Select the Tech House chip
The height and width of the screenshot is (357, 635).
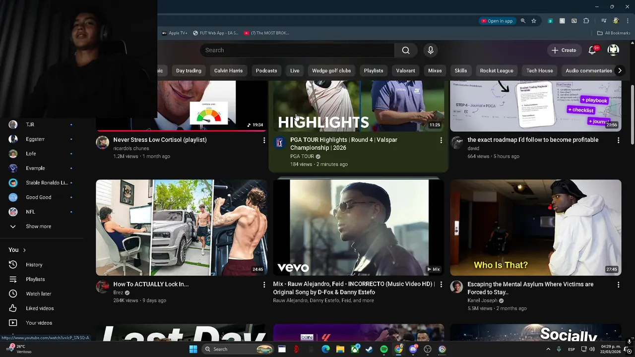coord(540,70)
